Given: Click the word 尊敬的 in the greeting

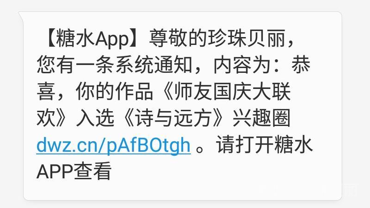Looking at the screenshot, I should pos(179,38).
